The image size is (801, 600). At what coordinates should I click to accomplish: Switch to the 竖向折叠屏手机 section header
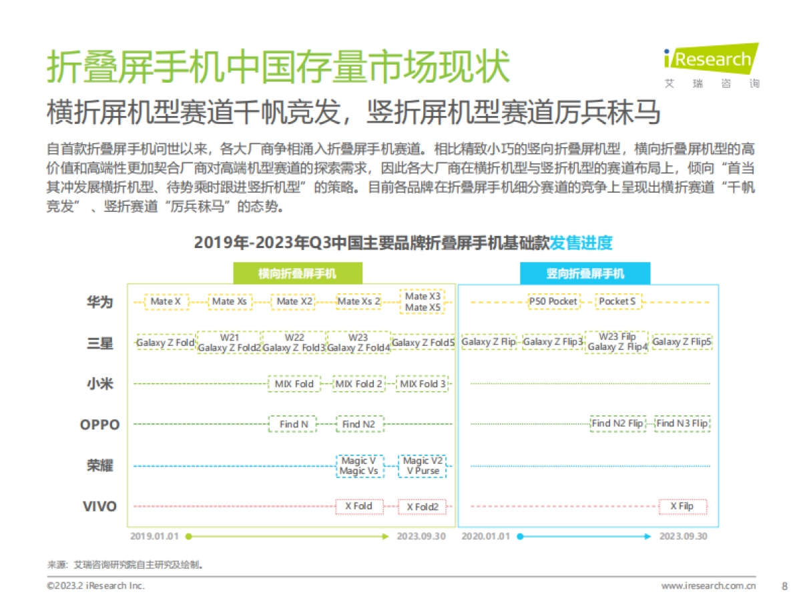[587, 273]
